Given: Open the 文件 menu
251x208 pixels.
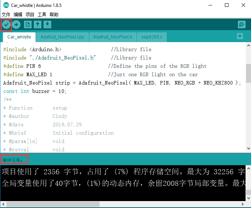Looking at the screenshot, I should (6, 15).
